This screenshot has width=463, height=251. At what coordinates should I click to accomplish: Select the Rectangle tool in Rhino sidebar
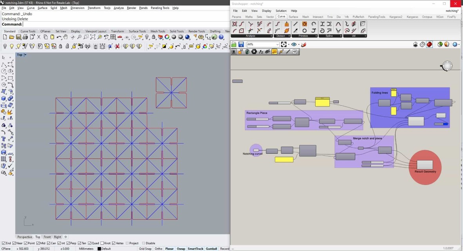click(10, 78)
